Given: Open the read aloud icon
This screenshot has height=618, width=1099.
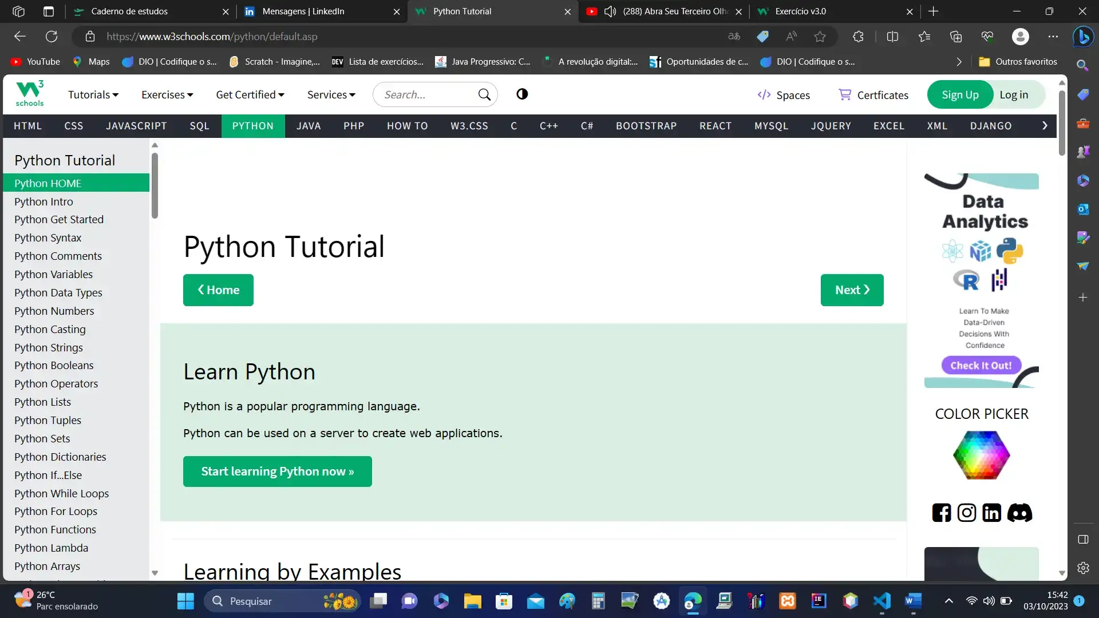Looking at the screenshot, I should pyautogui.click(x=792, y=37).
